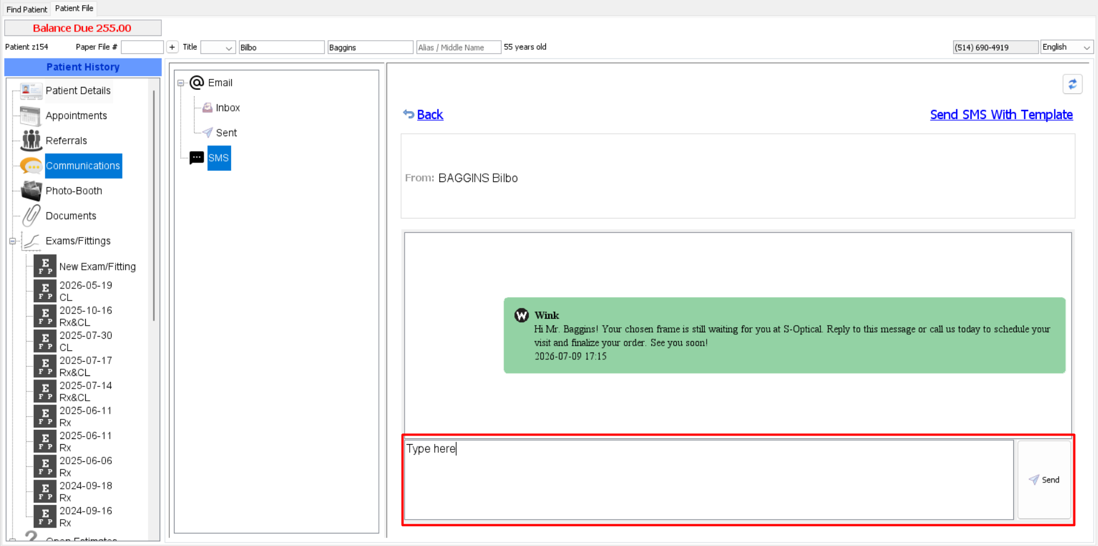Click the icon for the 2025-10-16 Rx&CL exam

(45, 316)
